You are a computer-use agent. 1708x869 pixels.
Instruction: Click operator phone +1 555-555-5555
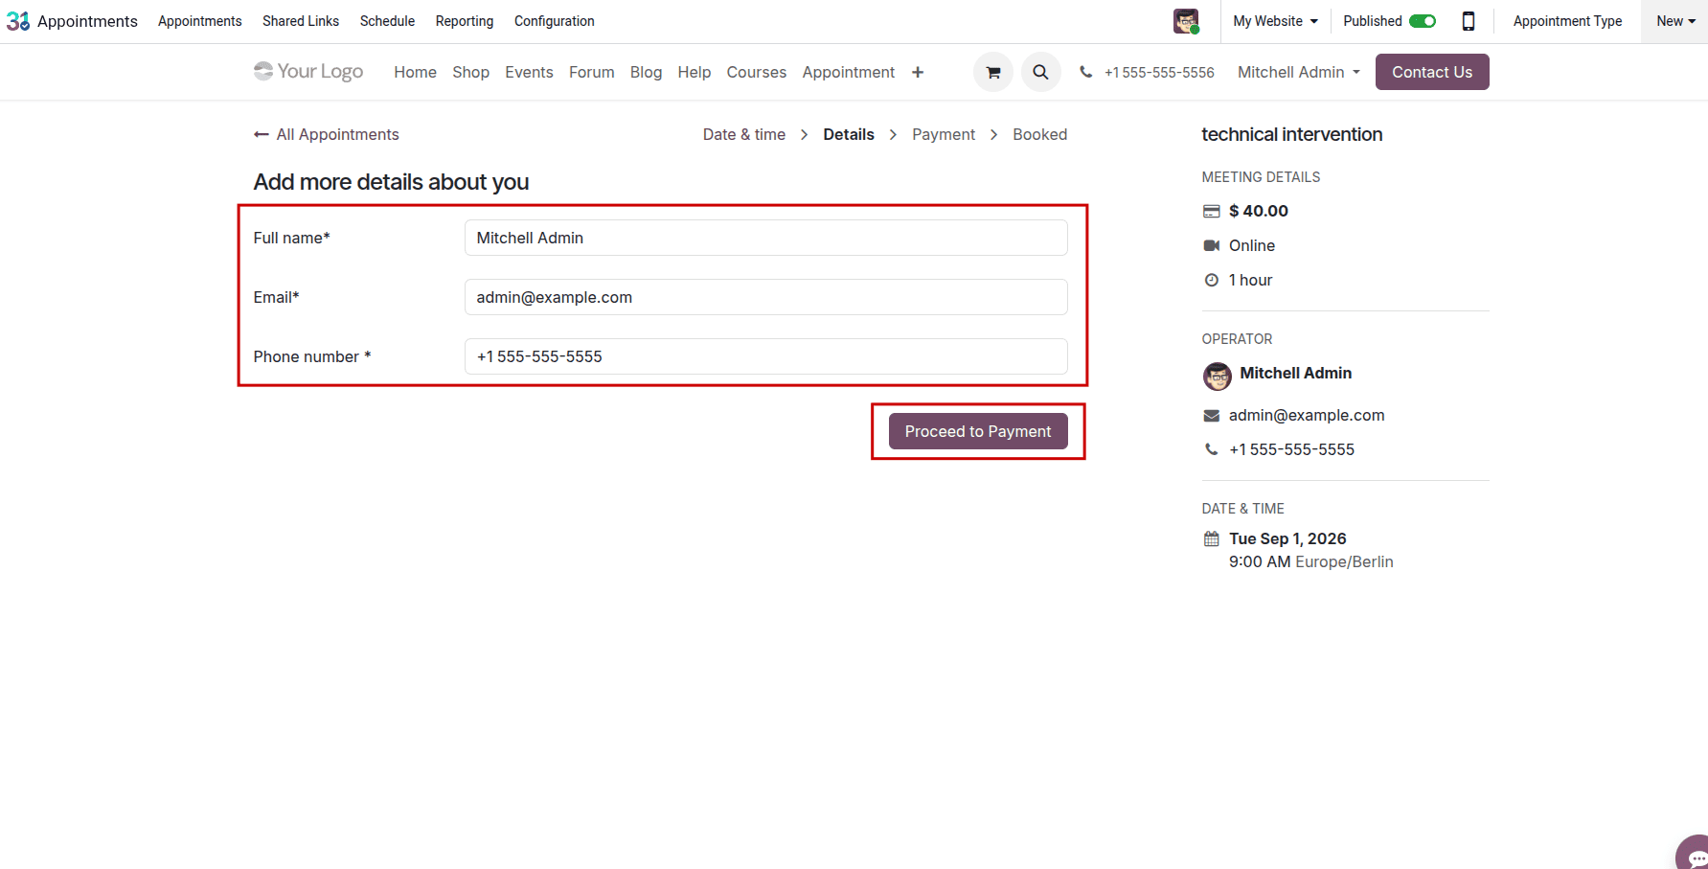[1291, 449]
